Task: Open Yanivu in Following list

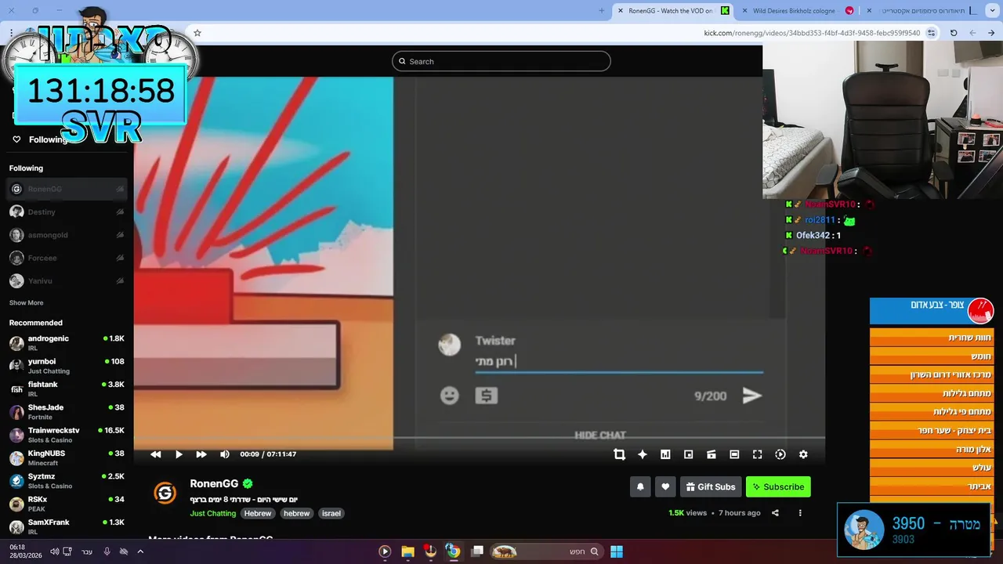Action: click(x=67, y=280)
